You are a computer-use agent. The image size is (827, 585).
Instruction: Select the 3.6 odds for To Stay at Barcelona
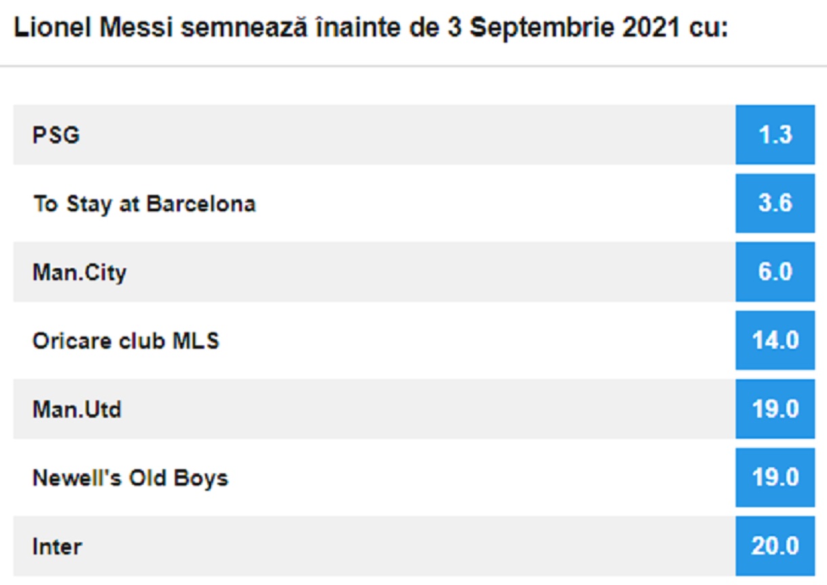[773, 201]
